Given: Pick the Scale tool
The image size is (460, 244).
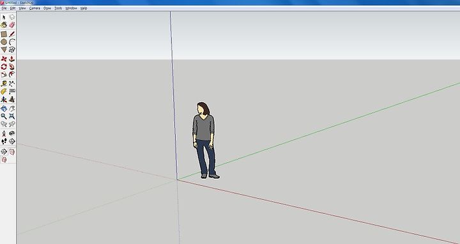Looking at the screenshot, I should [x=4, y=75].
